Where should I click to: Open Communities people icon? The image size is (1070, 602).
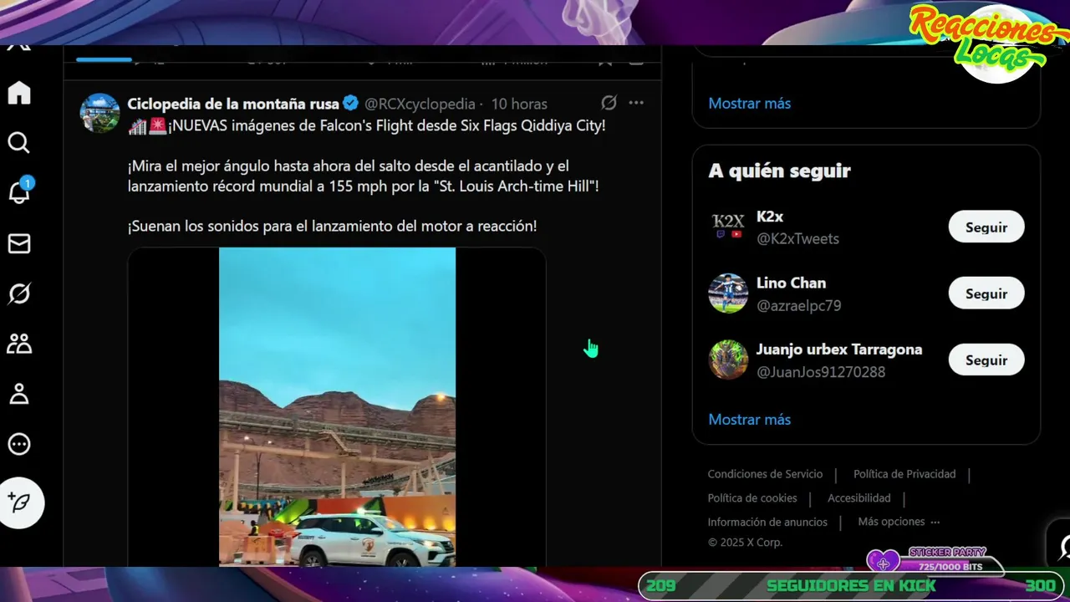(x=19, y=344)
